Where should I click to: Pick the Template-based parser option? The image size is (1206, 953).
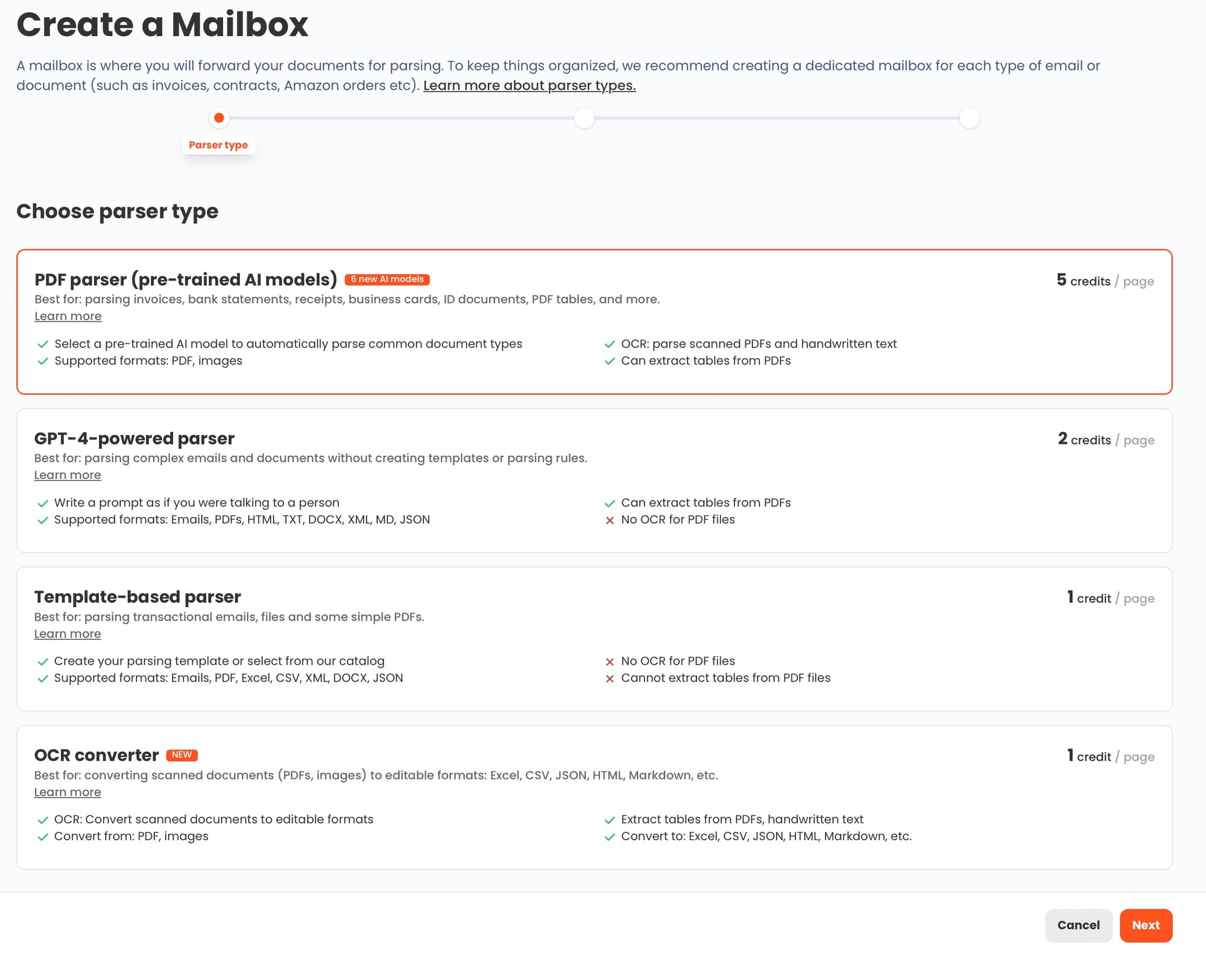[x=594, y=638]
